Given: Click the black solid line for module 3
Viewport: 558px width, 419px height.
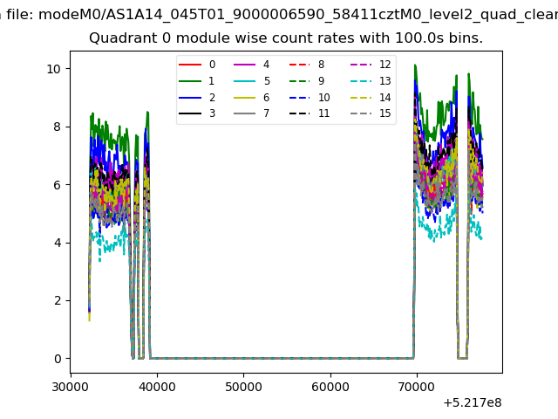Looking at the screenshot, I should 190,113.
